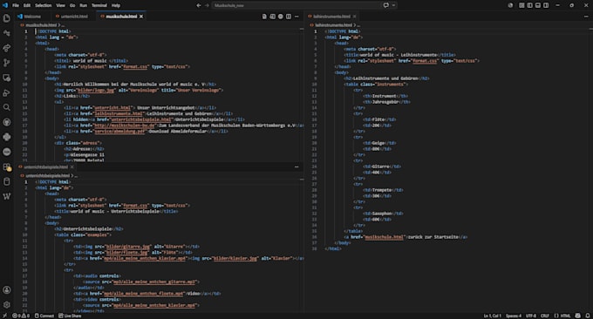Close the leihinstrumente.html tab
This screenshot has width=593, height=319.
pos(354,17)
